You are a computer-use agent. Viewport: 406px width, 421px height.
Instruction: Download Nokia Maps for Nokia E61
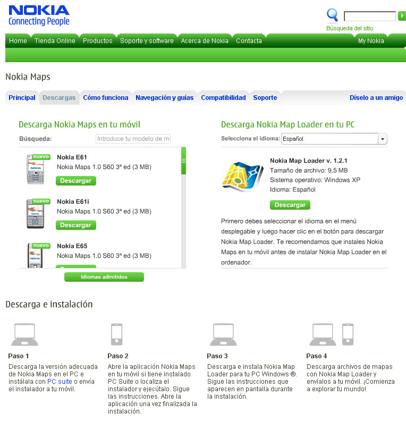(x=76, y=181)
